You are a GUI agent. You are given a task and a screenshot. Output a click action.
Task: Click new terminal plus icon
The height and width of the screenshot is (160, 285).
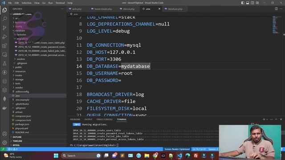click(x=264, y=120)
